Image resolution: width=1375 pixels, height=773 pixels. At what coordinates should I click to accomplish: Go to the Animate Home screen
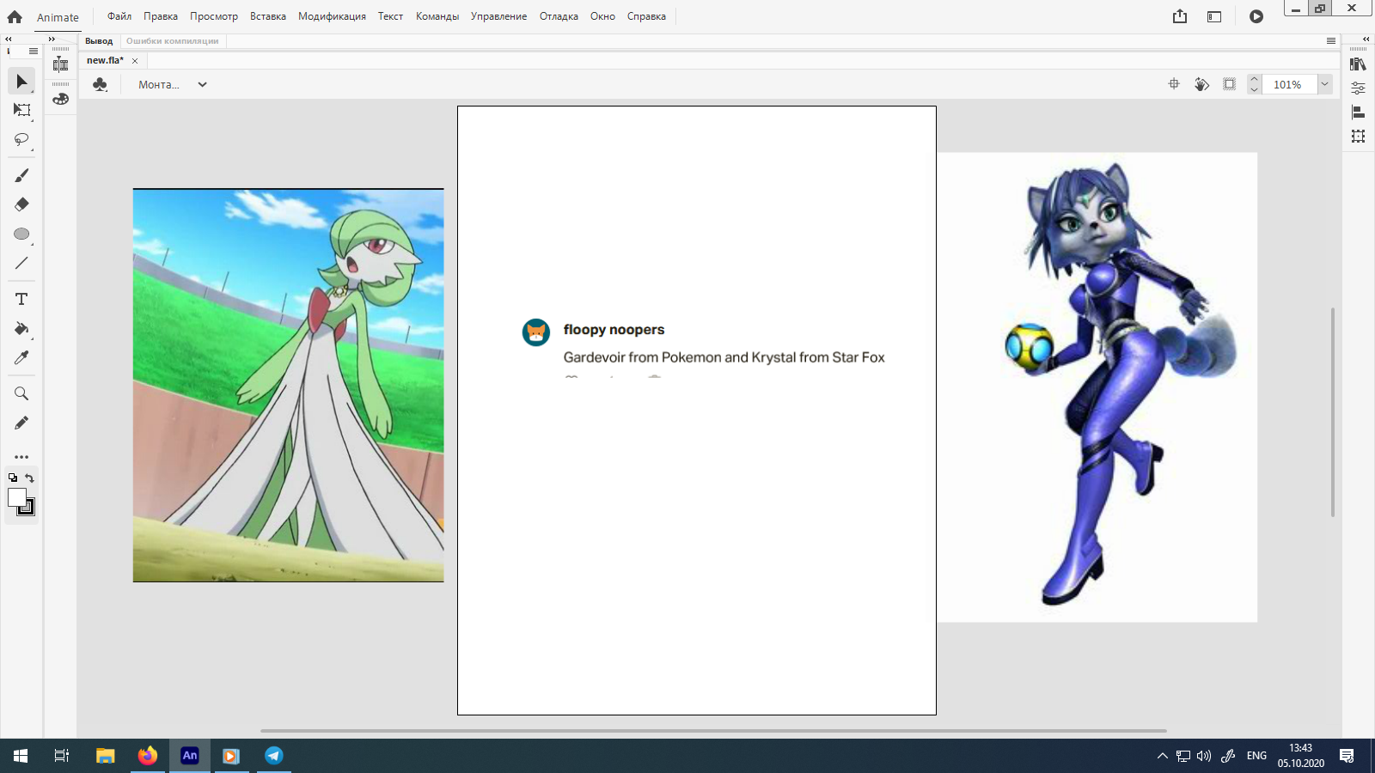point(15,16)
